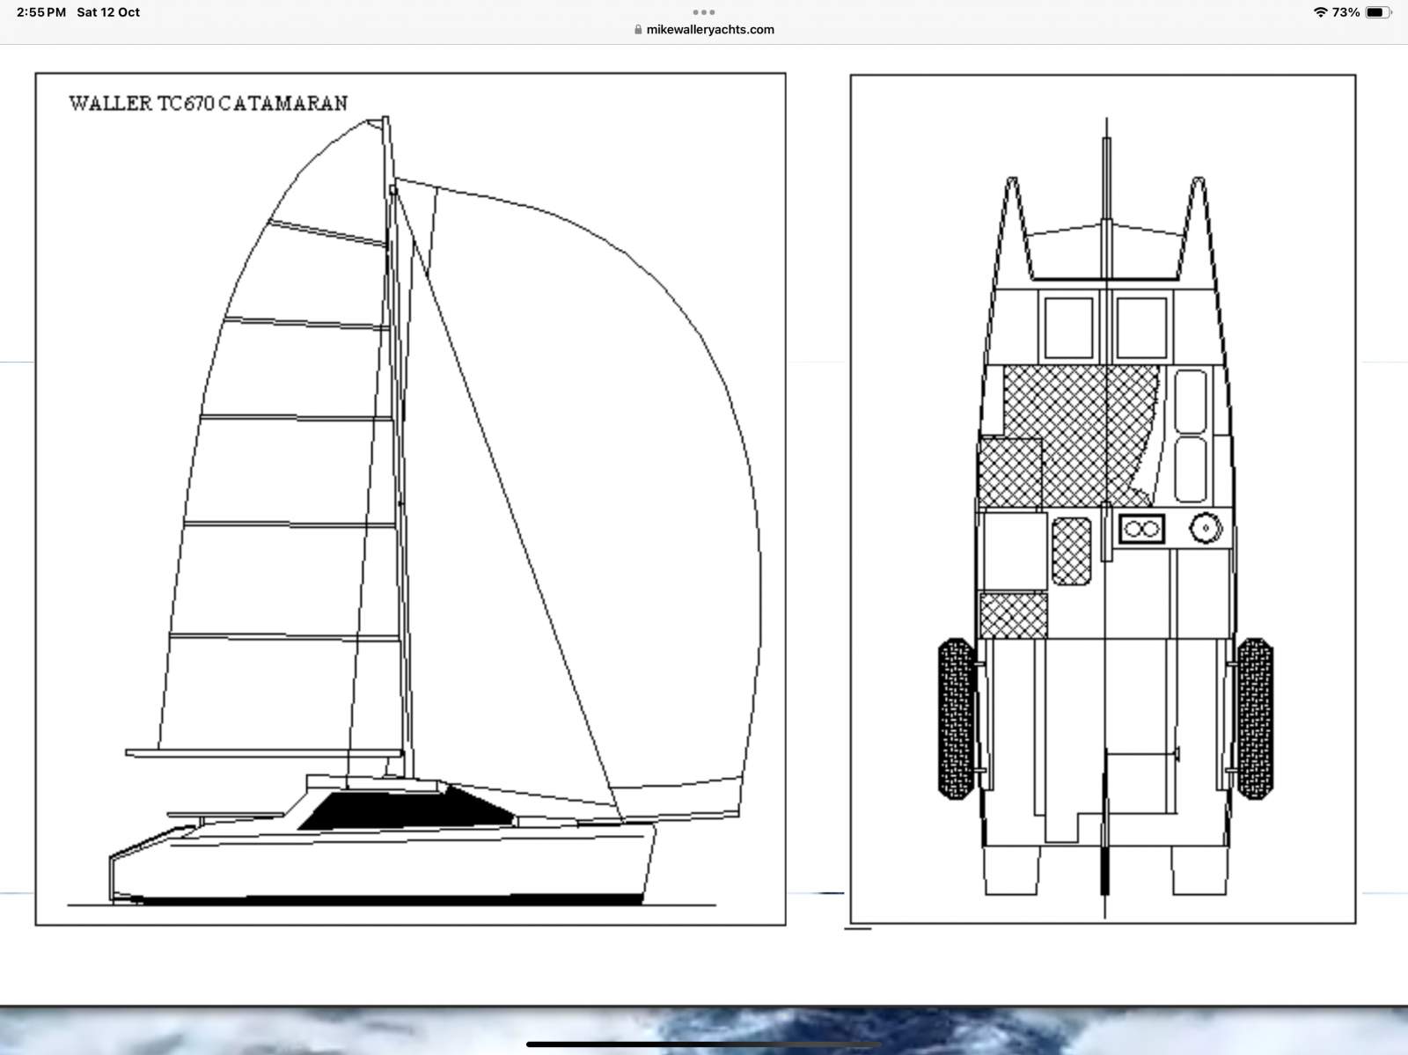Open the catamaran deck layout drawing
The height and width of the screenshot is (1055, 1408).
tap(1103, 499)
